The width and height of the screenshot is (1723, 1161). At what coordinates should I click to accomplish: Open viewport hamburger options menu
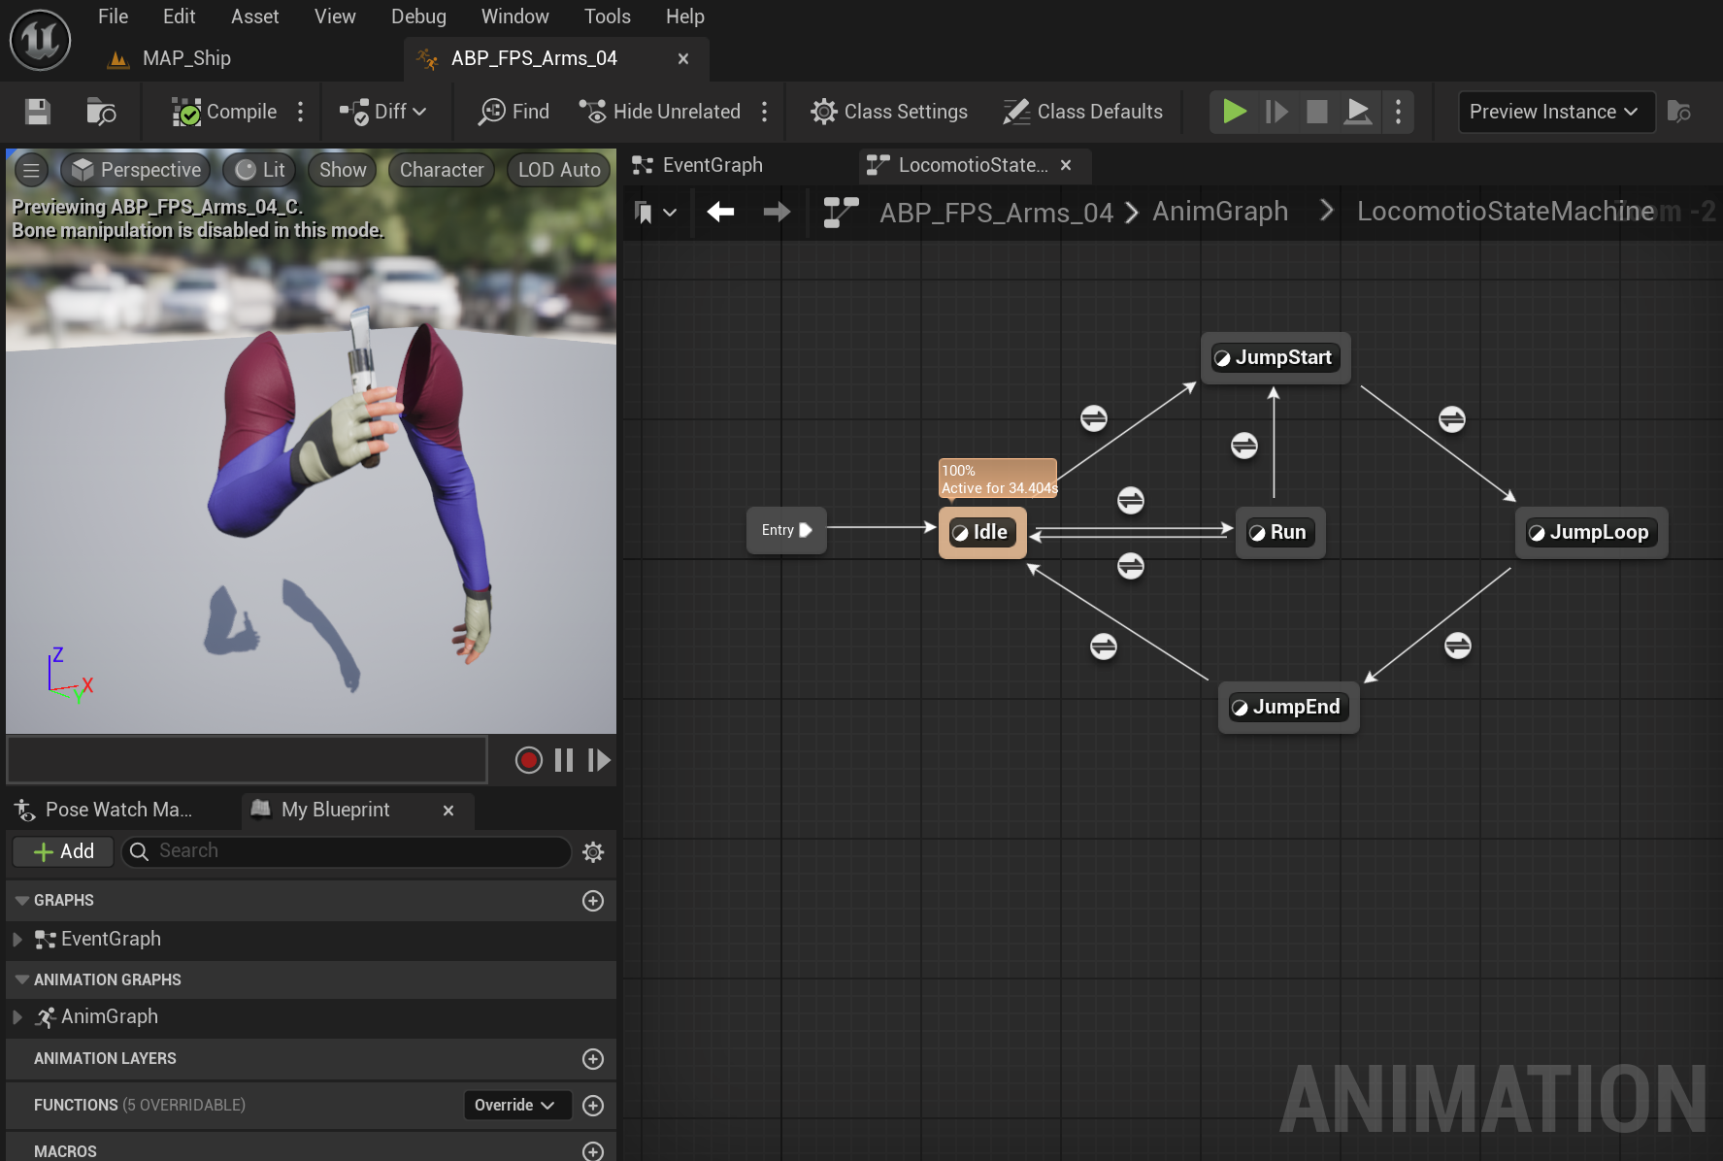[32, 170]
